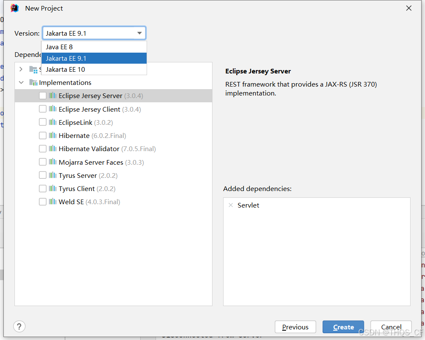Click the Tyrus Client library icon
This screenshot has width=425, height=340.
(53, 188)
